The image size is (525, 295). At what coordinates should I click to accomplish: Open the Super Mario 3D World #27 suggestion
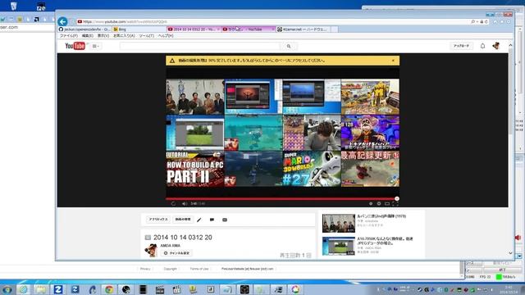312,169
